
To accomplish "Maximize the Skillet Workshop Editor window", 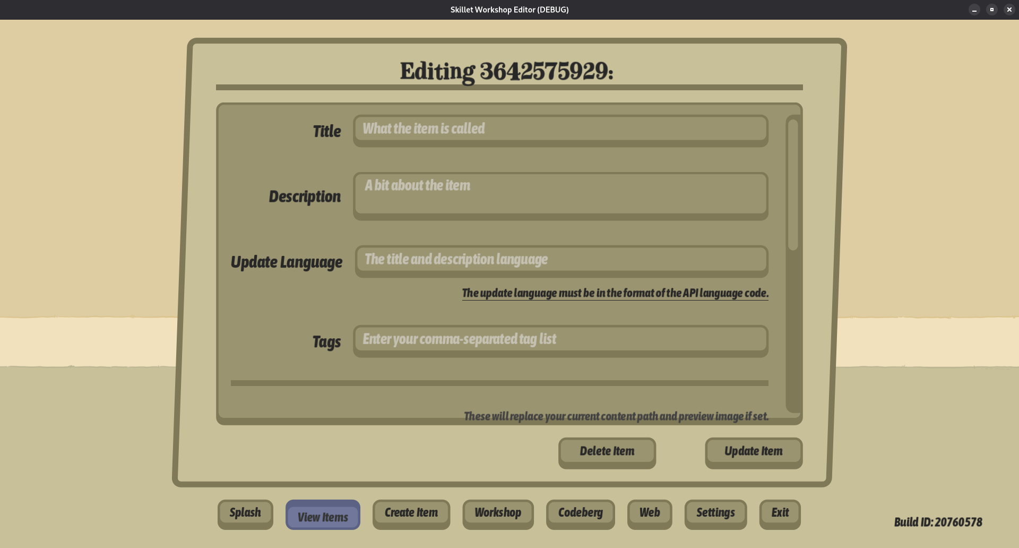I will coord(992,10).
